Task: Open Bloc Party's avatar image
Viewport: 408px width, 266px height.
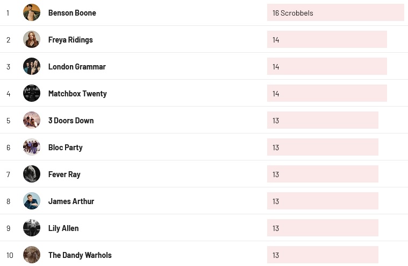Action: [32, 147]
